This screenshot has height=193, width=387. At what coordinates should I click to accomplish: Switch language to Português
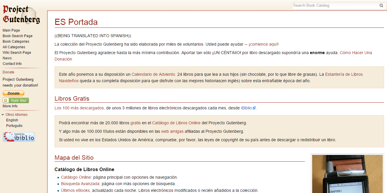tap(14, 126)
